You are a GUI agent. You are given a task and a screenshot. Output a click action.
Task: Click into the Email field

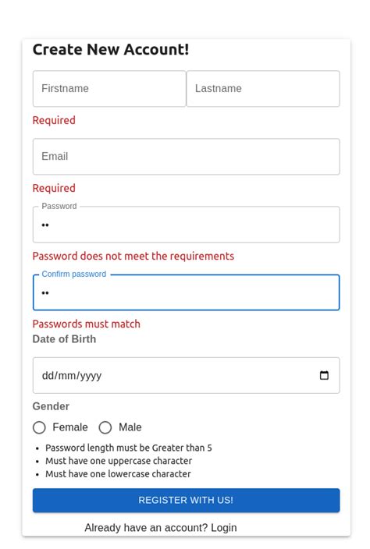pyautogui.click(x=186, y=157)
